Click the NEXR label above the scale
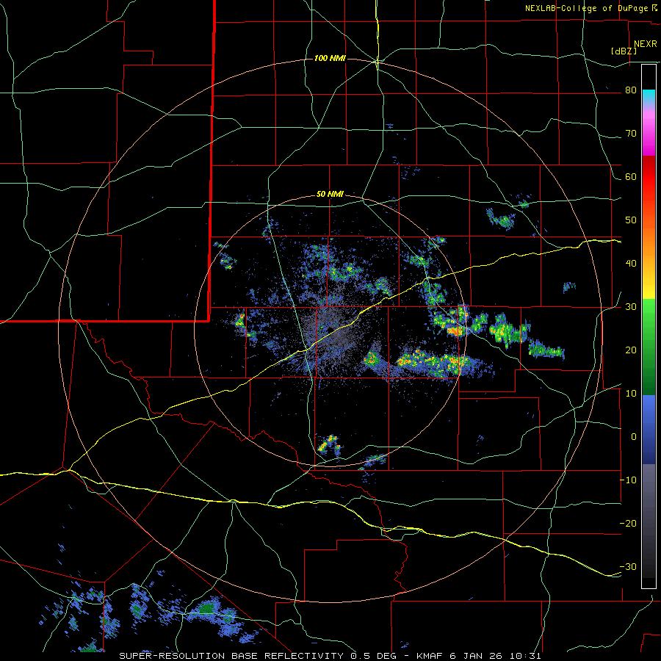This screenshot has width=661, height=661. pyautogui.click(x=646, y=44)
